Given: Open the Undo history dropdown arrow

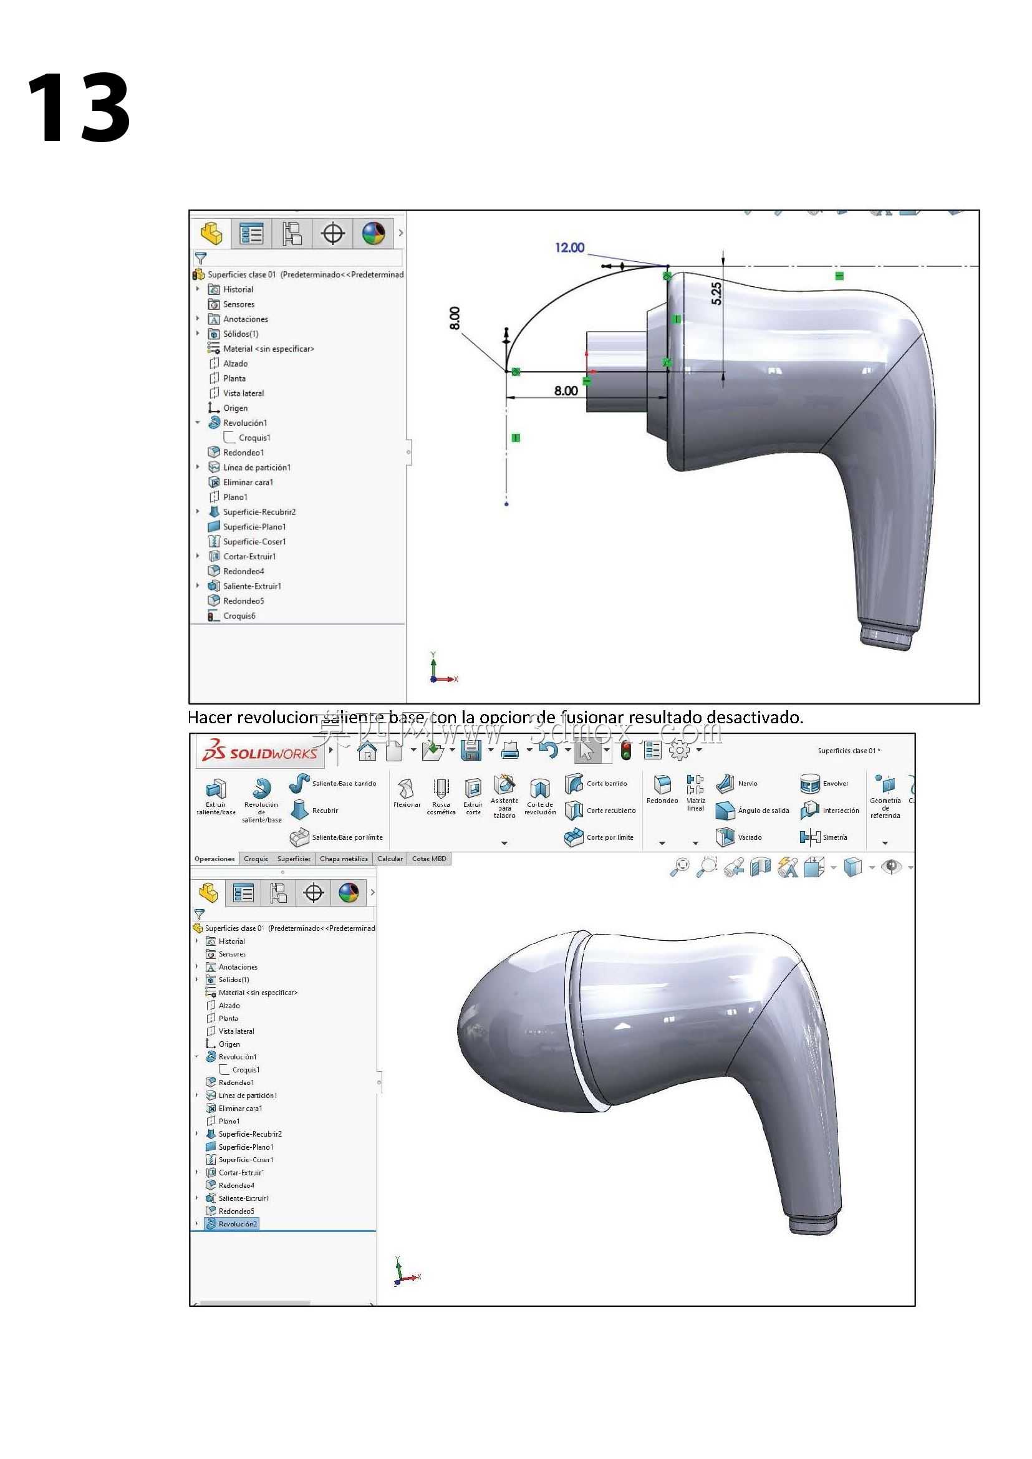Looking at the screenshot, I should (x=567, y=751).
